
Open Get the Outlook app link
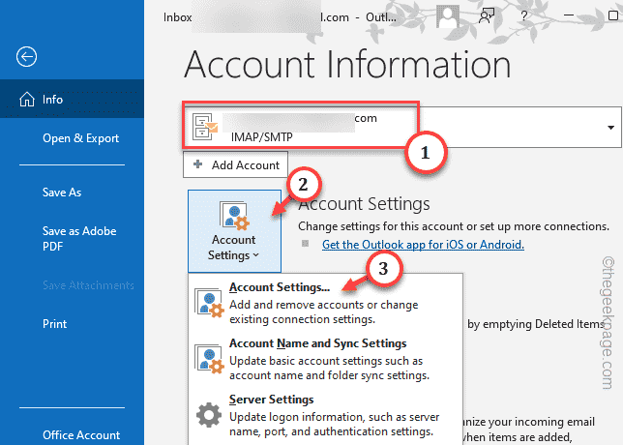[423, 245]
